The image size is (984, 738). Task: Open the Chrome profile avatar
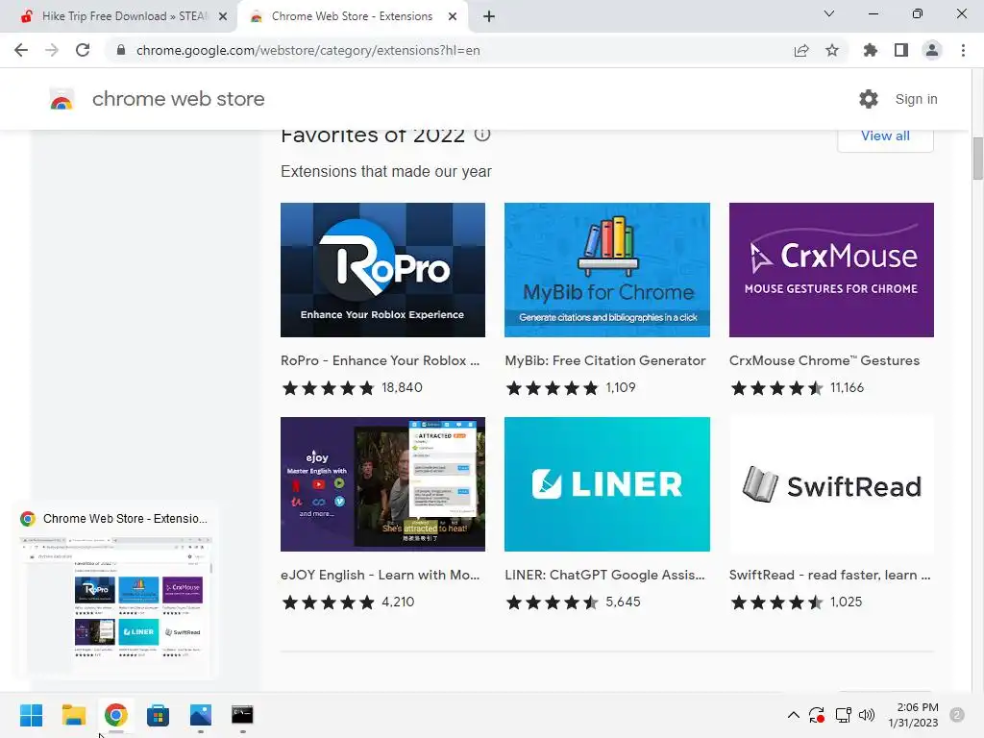pos(932,50)
